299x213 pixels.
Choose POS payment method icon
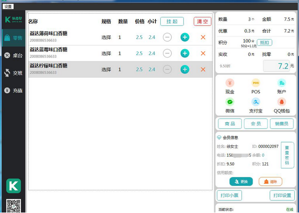255,83
